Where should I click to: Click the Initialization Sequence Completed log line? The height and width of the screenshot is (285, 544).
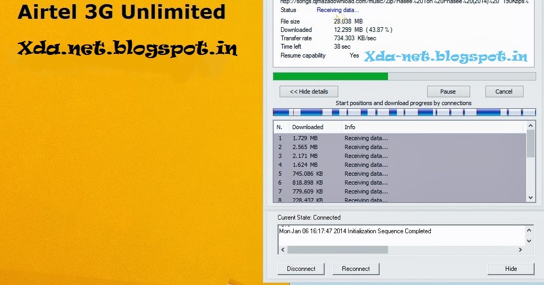point(355,231)
